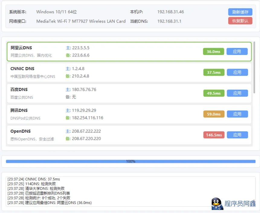Screen dimensions: 260x213
Task: Click the 37.5ms latency badge
Action: pyautogui.click(x=214, y=73)
